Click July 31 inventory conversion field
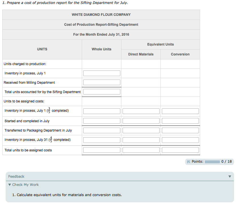The image size is (238, 204). point(180,140)
